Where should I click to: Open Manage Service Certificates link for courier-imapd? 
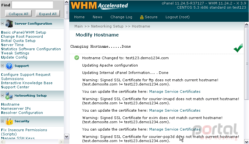175,110
